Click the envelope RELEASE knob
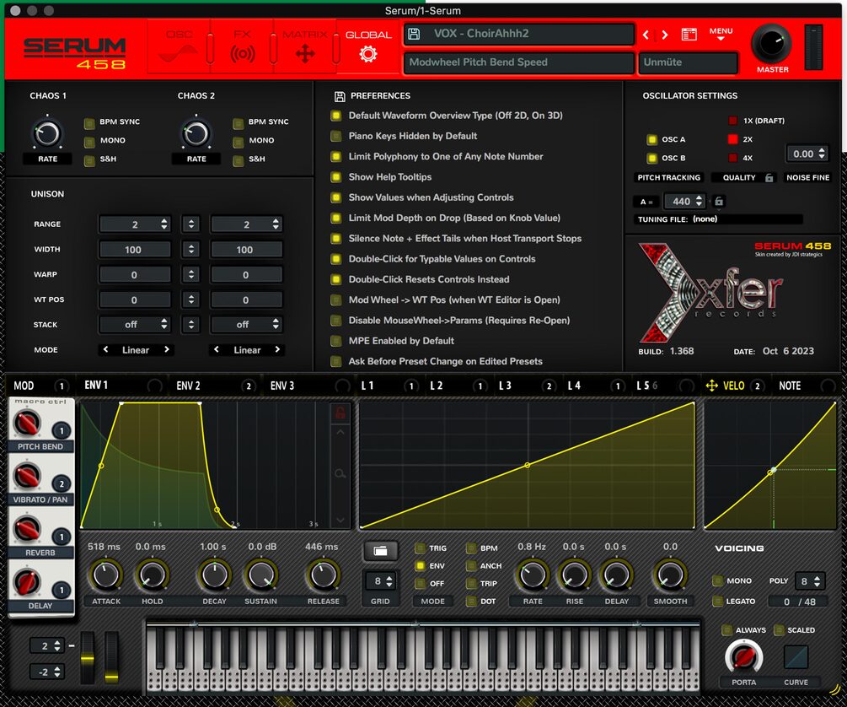Screen dimensions: 847x707 [x=323, y=575]
